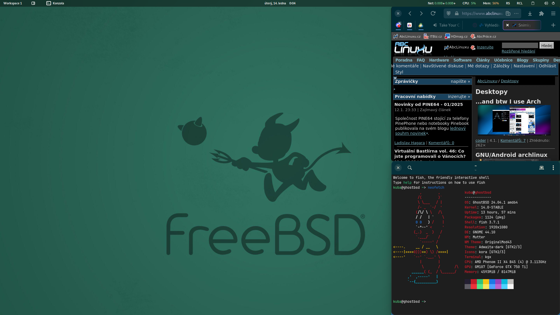Open the Desktopy breadcrumb link
Image resolution: width=560 pixels, height=315 pixels.
(x=510, y=81)
